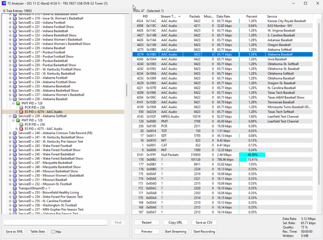Click the service icon for Alabama Basketball Show
The image size is (323, 240).
15,91
